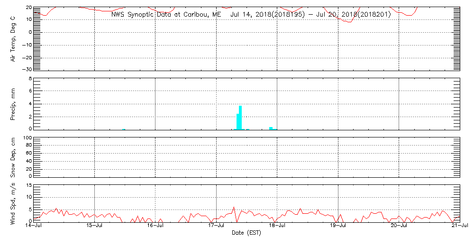Screen dimensions: 474x237
Task: Select the '100' tick on the snow depth axis
Action: [x=27, y=138]
